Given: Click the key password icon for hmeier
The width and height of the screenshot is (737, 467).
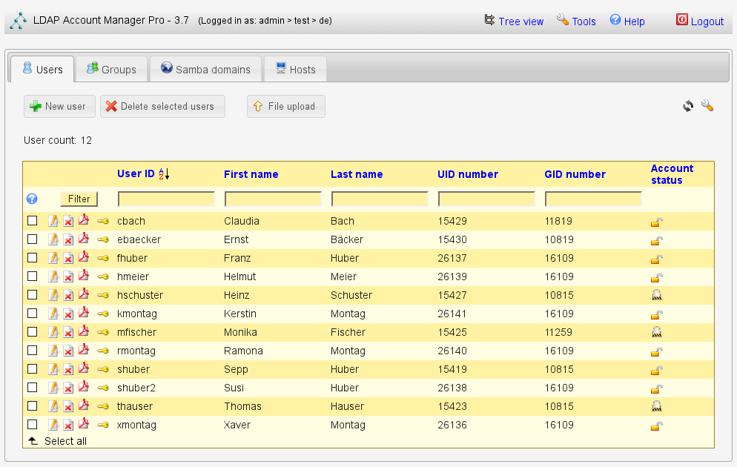Looking at the screenshot, I should [x=103, y=276].
